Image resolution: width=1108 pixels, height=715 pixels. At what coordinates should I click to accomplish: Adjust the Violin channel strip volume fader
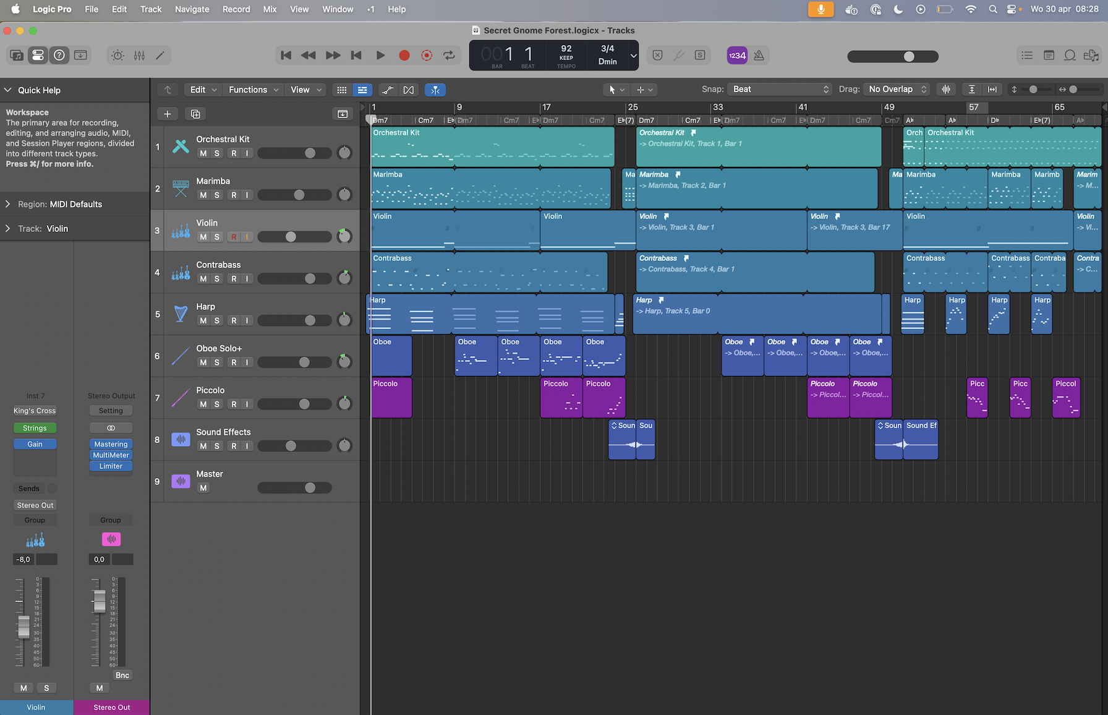[23, 627]
